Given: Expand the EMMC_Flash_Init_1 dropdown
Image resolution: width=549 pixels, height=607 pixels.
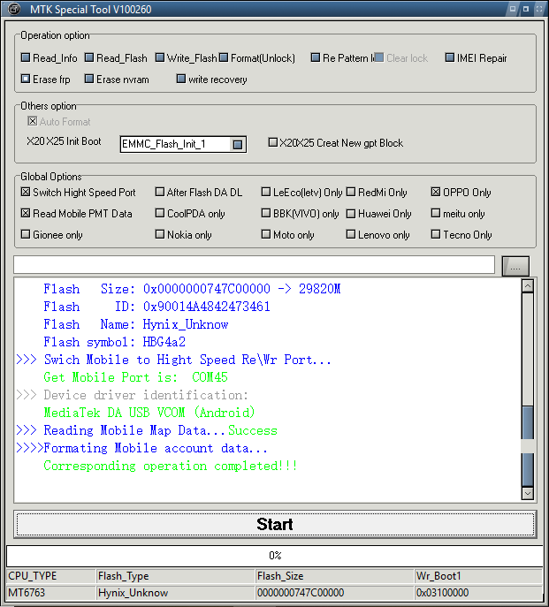Looking at the screenshot, I should pos(237,144).
